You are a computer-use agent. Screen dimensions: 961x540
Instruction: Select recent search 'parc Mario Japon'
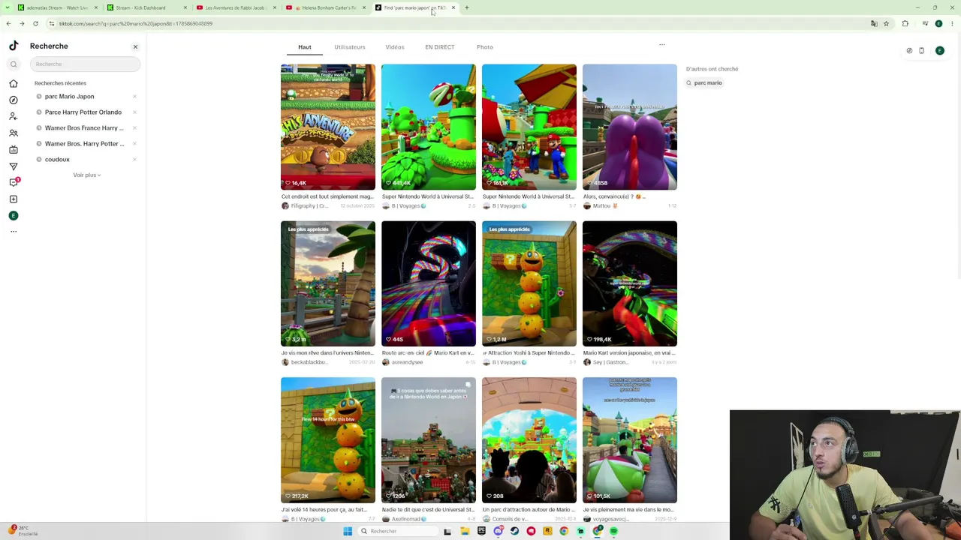69,96
